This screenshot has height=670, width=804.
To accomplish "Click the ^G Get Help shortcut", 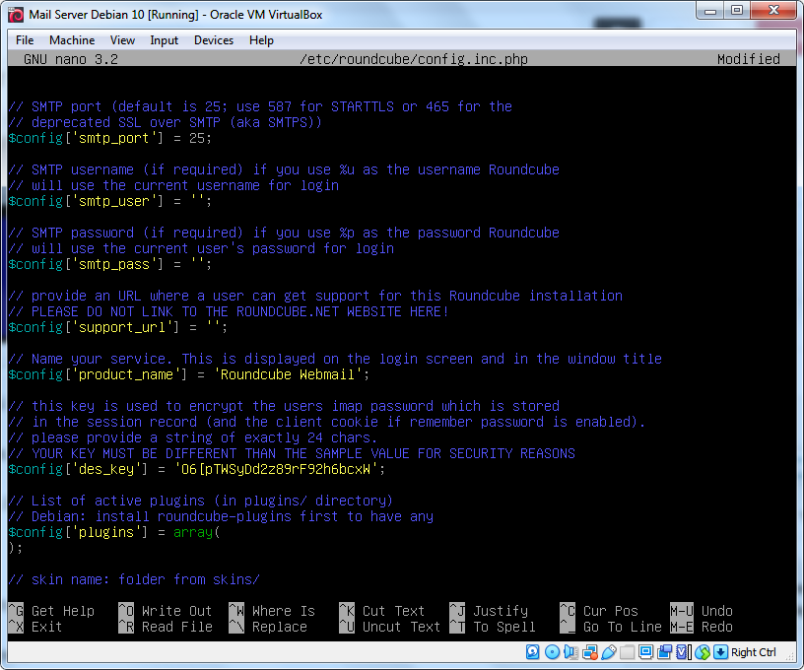I will (x=51, y=611).
